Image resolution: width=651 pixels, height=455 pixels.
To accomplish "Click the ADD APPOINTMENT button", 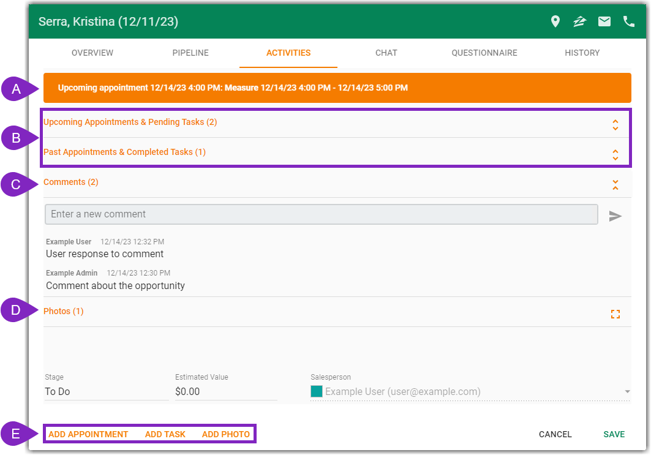I will click(88, 434).
